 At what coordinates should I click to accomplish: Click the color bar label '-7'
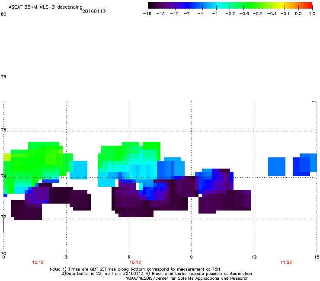(x=186, y=14)
